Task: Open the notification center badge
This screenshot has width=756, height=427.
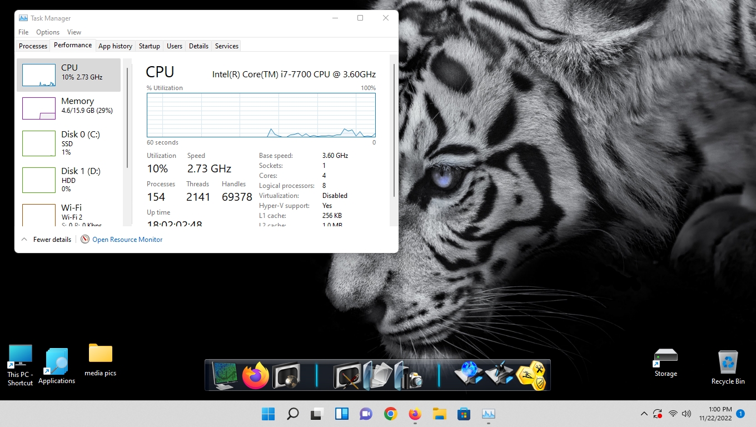Action: [x=740, y=414]
